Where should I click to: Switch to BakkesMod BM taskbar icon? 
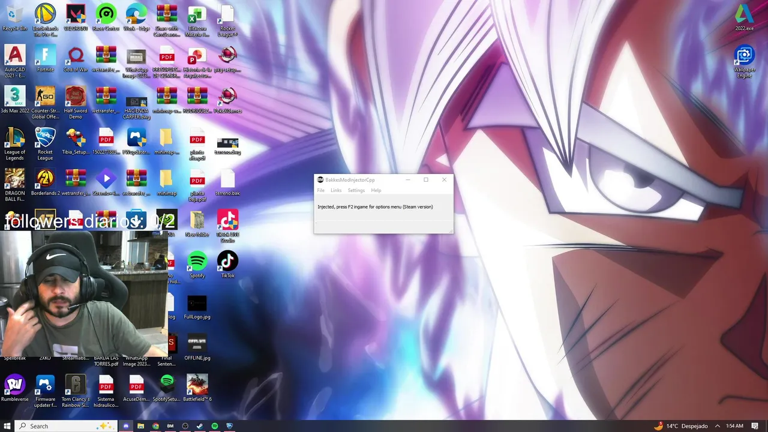pos(170,426)
